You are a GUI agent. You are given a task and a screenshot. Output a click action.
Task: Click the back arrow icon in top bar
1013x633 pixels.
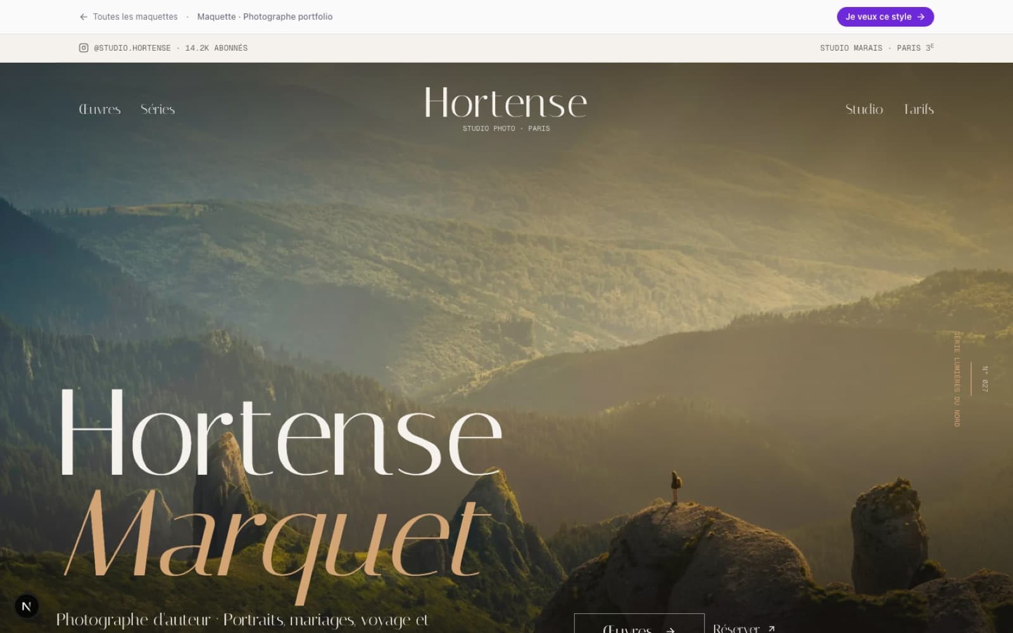pos(84,16)
